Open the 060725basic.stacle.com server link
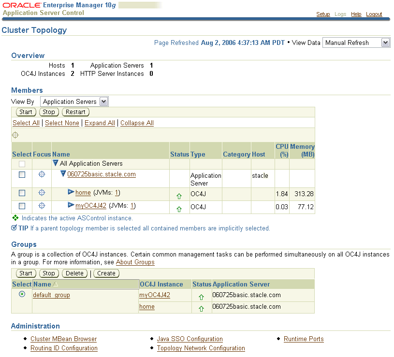Image resolution: width=394 pixels, height=357 pixels. pos(102,174)
